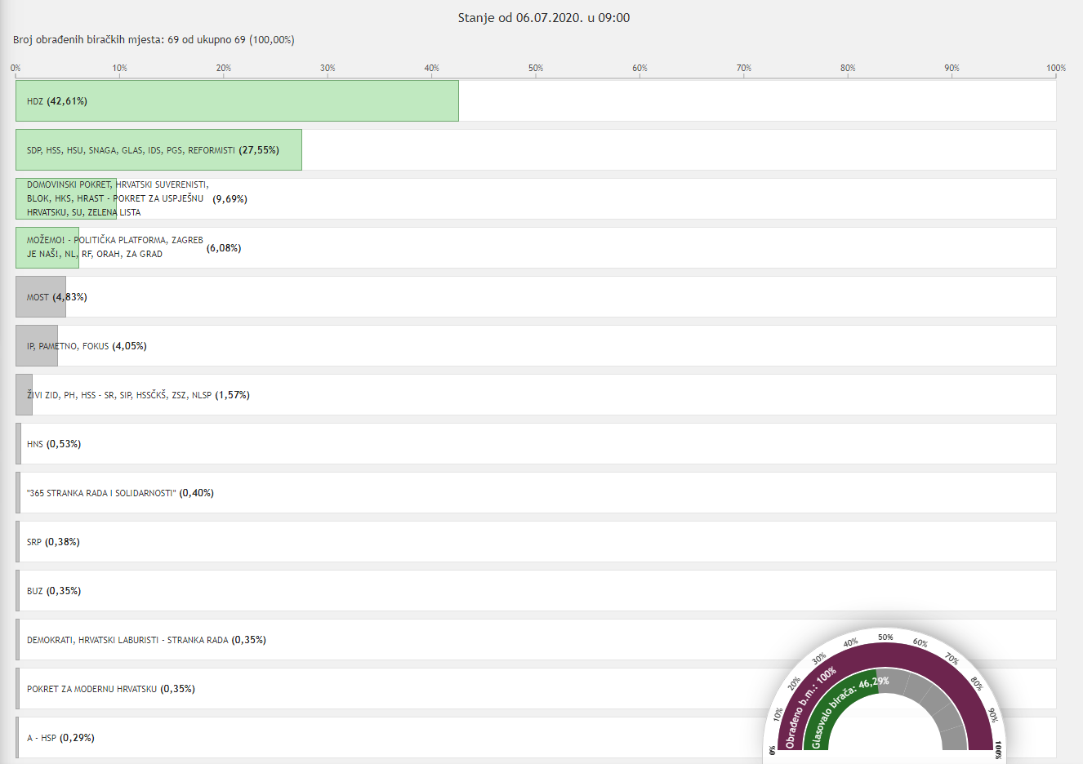Click the "365 STRANKA RADA I SOLIDARNOSTI" row
Viewport: 1083px width, 764px height.
click(536, 493)
